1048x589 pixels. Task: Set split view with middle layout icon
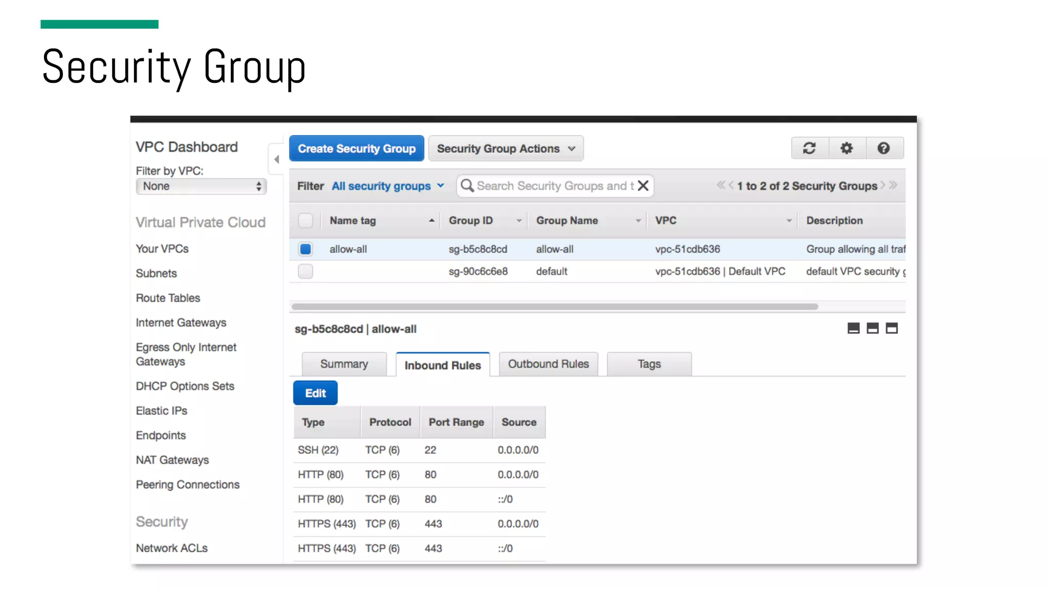[x=872, y=328]
